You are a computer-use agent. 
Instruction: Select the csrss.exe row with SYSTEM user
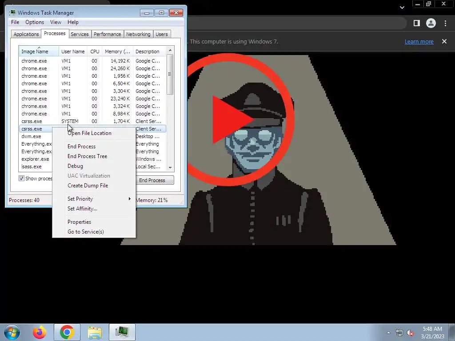pos(92,121)
